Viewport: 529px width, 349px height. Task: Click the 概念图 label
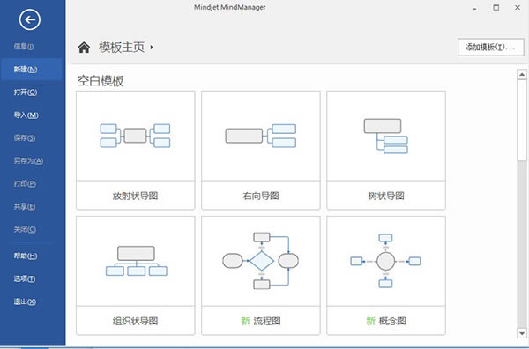(392, 321)
